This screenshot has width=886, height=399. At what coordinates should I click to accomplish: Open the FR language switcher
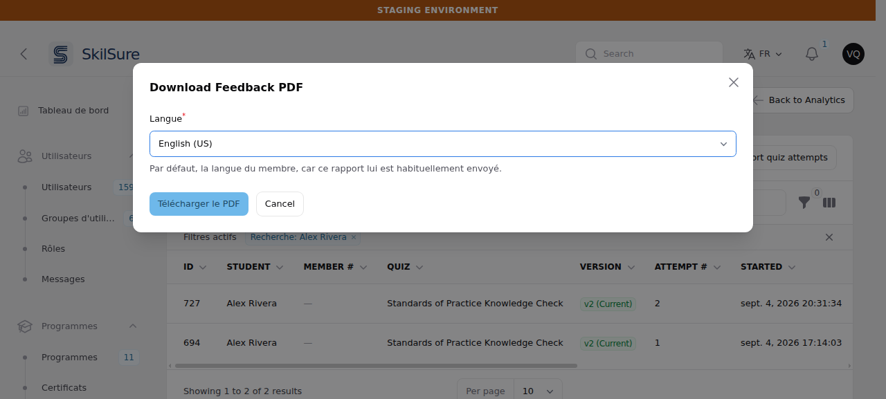click(x=763, y=54)
